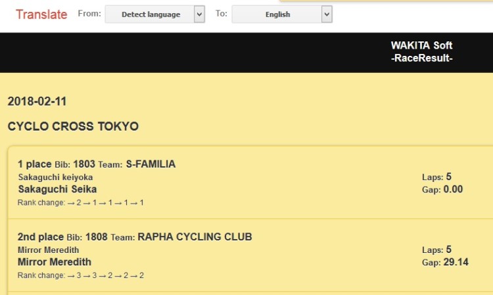Open the Translate logo link

point(41,14)
